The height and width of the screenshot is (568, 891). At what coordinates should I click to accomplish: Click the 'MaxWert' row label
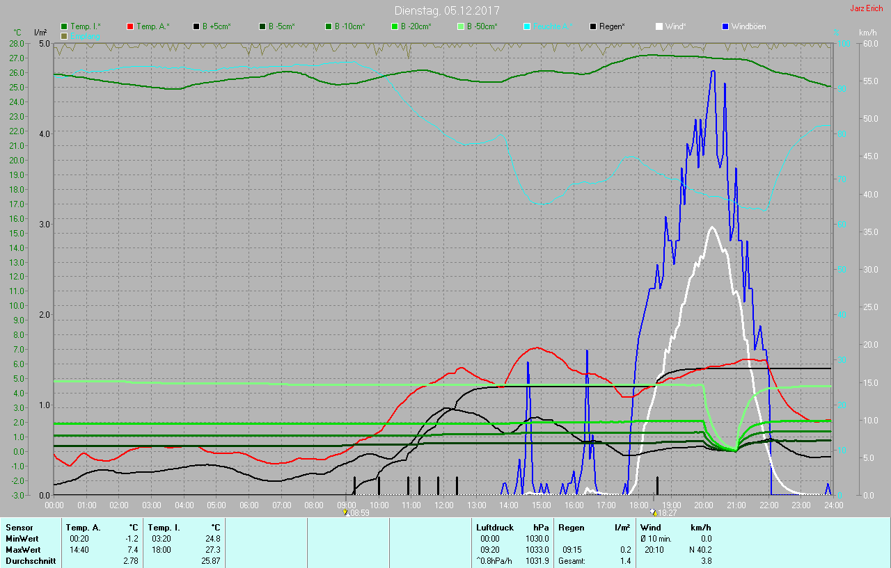coord(23,550)
